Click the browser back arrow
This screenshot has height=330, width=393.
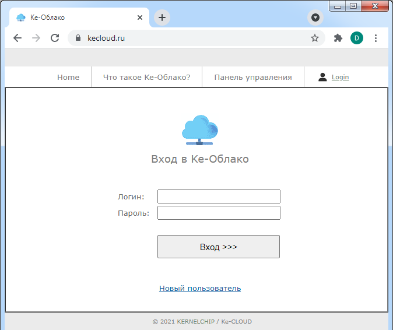pyautogui.click(x=17, y=38)
